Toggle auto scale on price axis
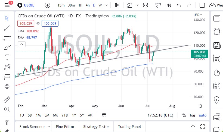 tap(203, 115)
